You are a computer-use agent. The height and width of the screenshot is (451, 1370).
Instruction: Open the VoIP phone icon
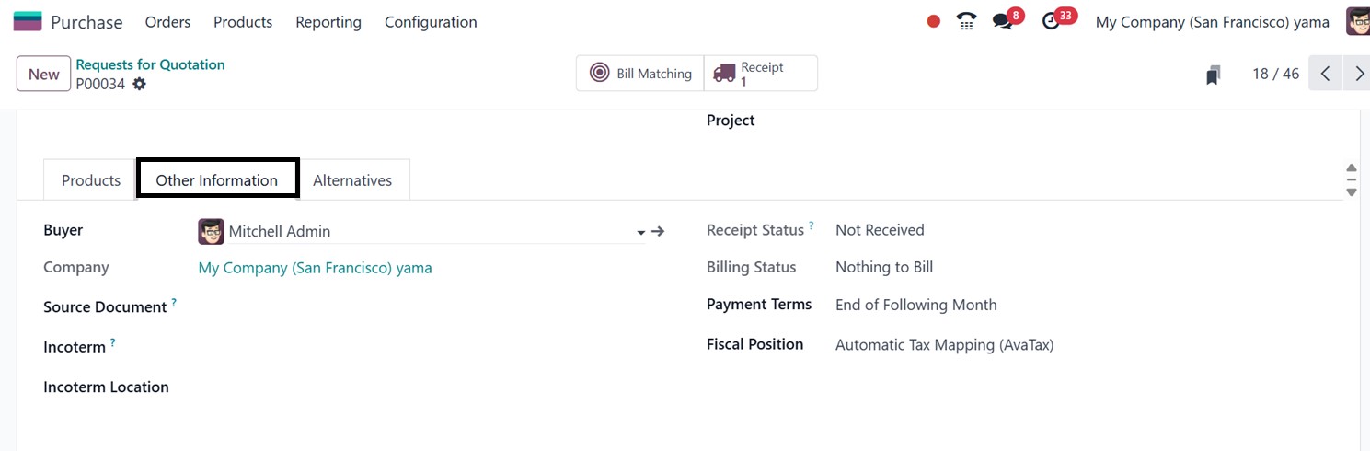point(966,21)
